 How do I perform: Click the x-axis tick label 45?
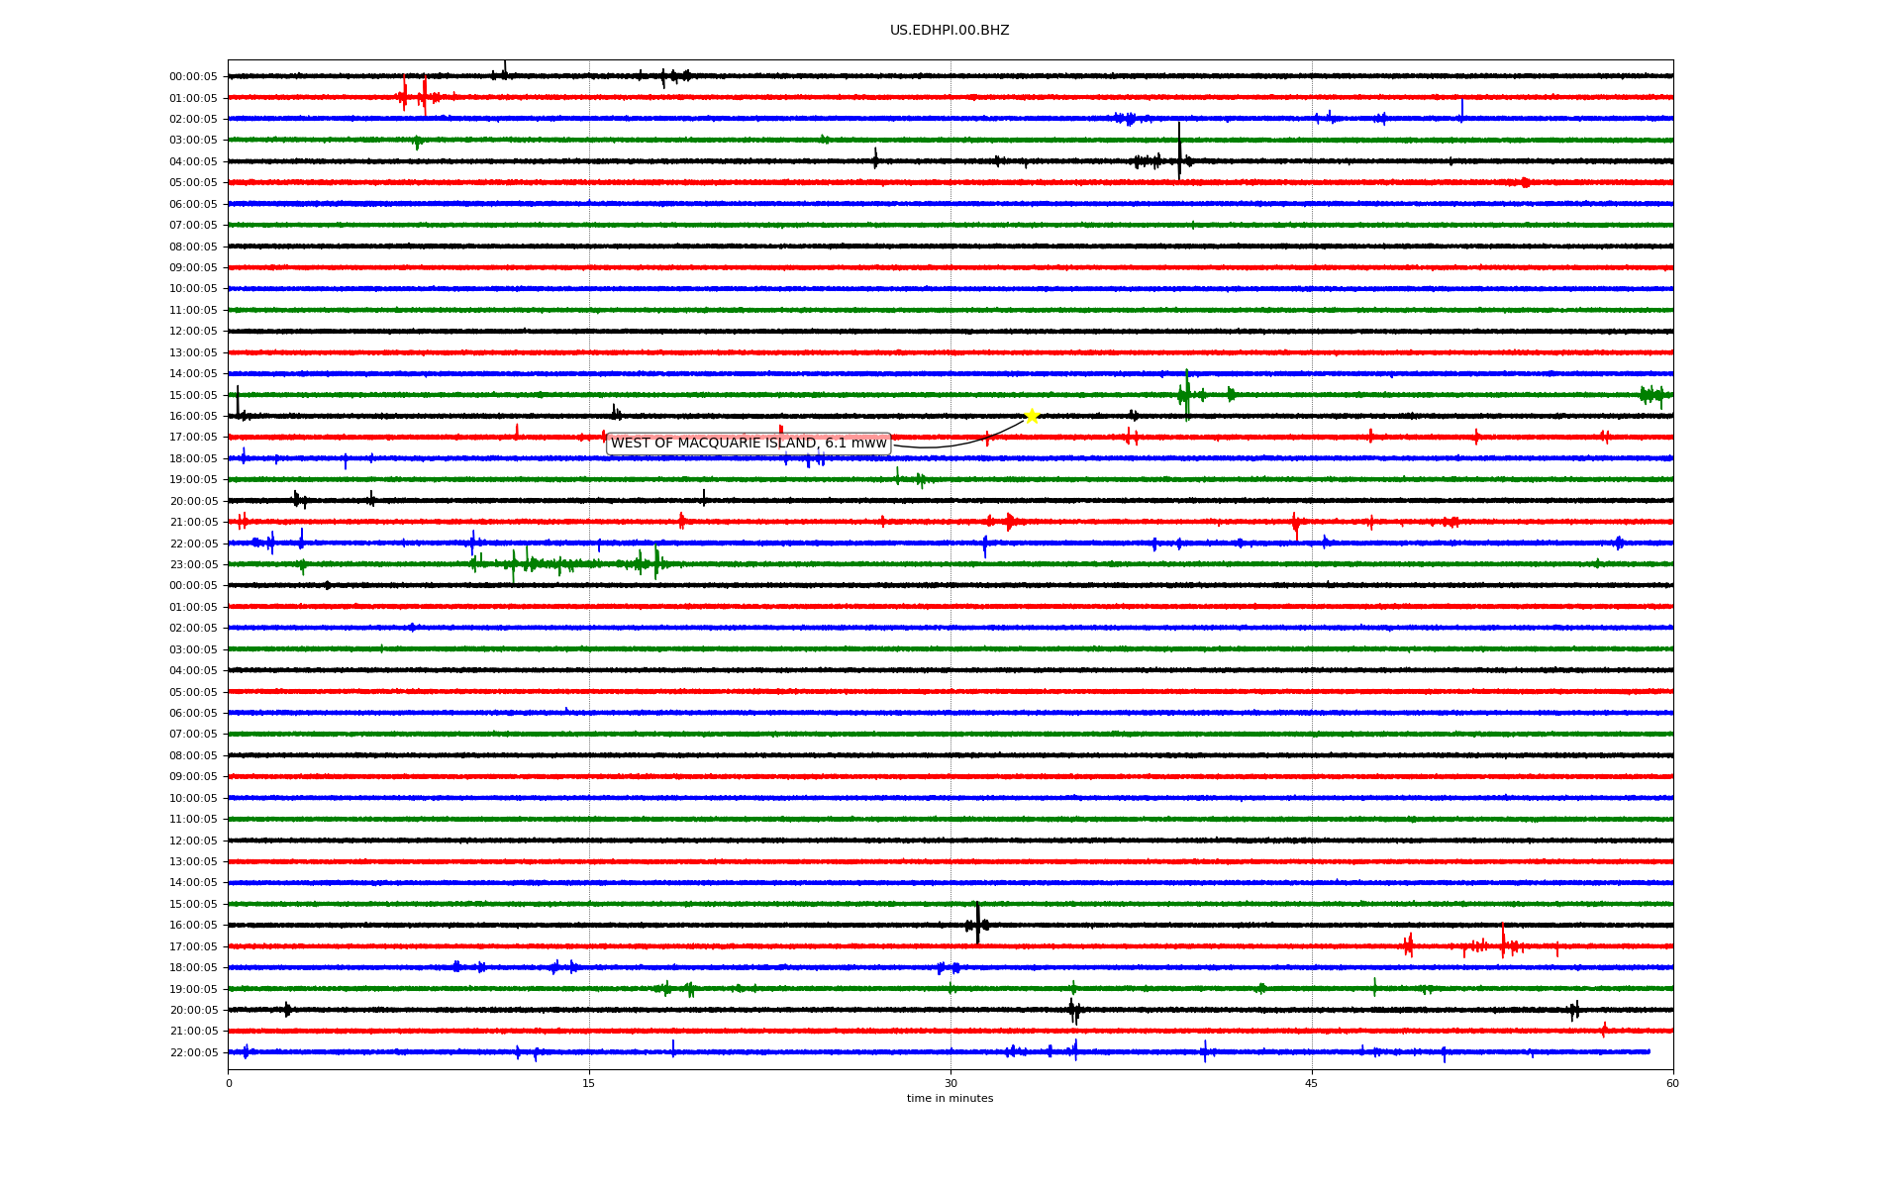(1312, 1083)
